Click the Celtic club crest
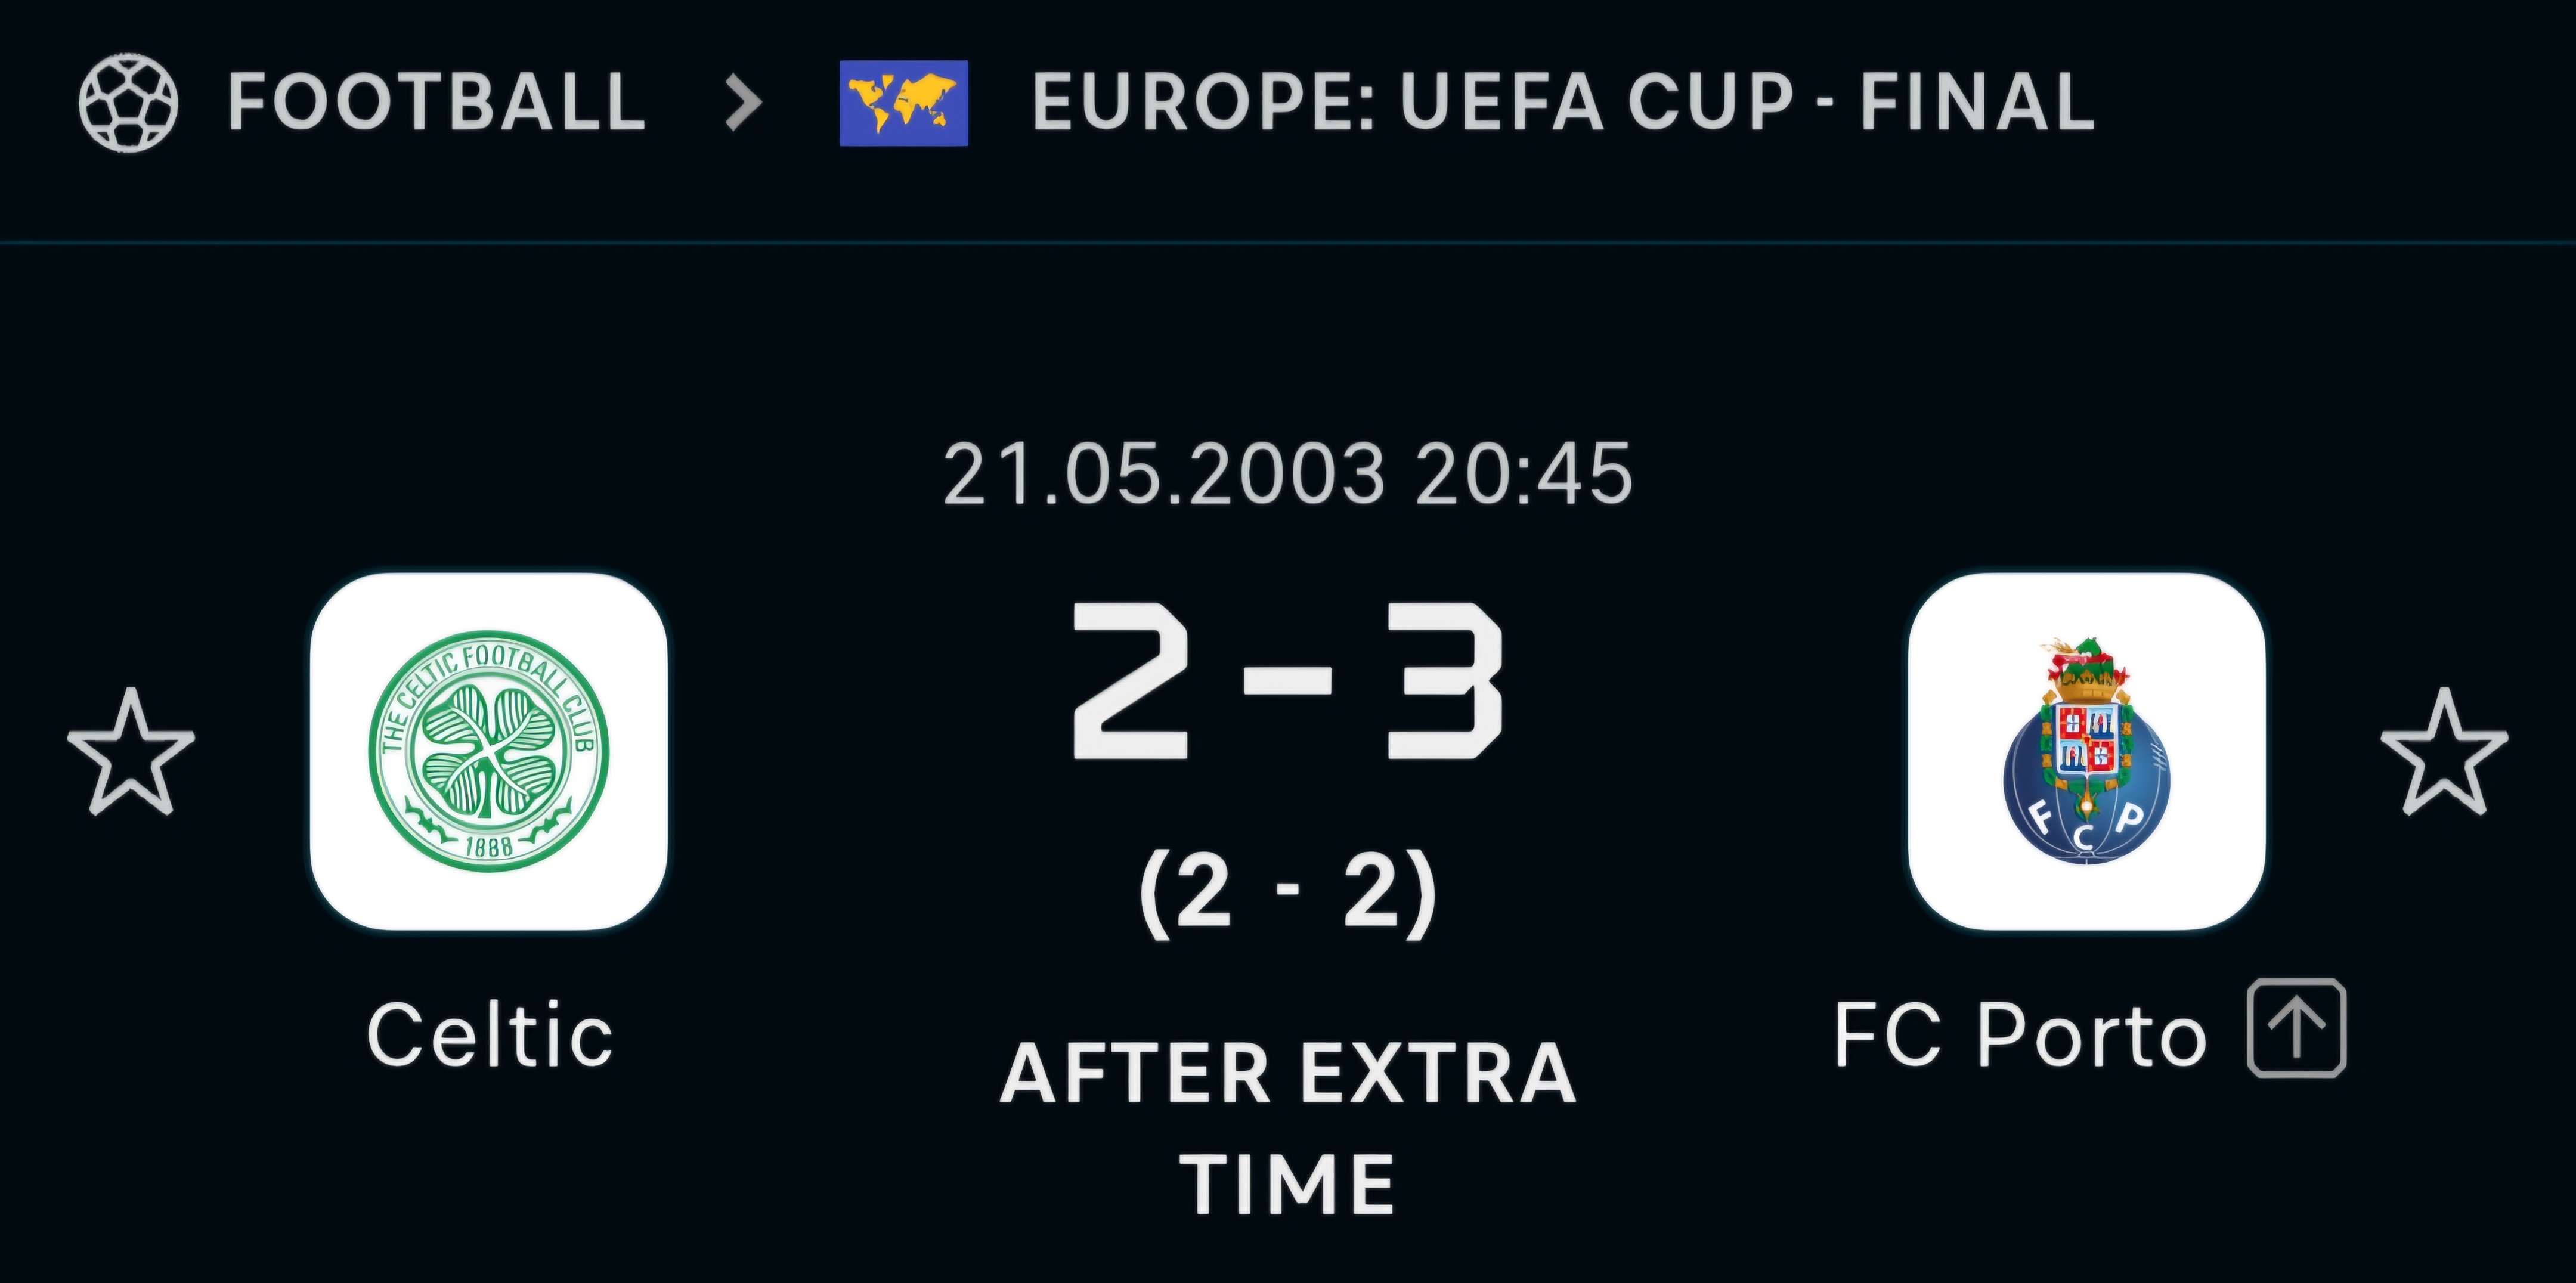Image resolution: width=2576 pixels, height=1283 pixels. point(488,751)
